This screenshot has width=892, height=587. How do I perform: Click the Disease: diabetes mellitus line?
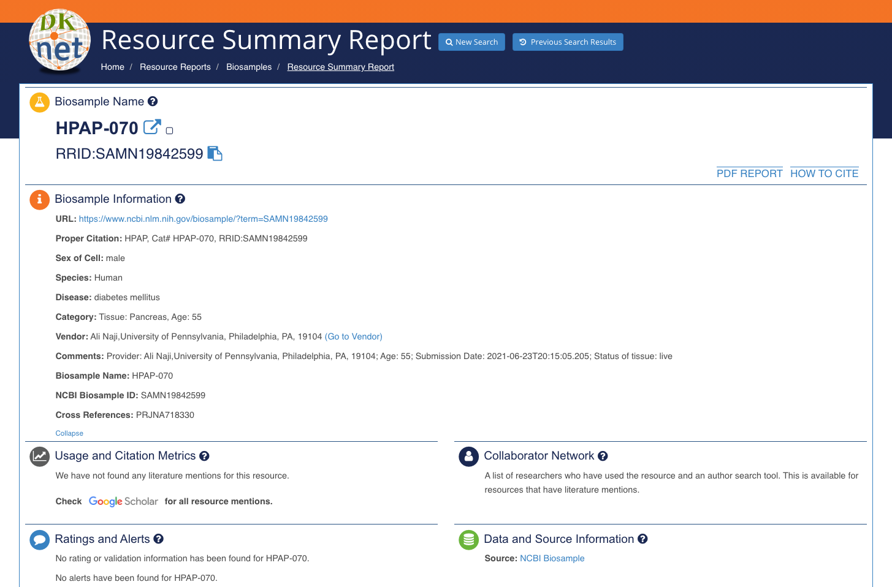pyautogui.click(x=107, y=297)
